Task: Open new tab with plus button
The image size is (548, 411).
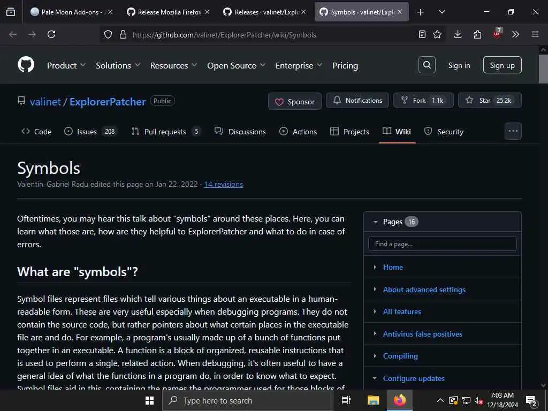Action: (x=421, y=12)
